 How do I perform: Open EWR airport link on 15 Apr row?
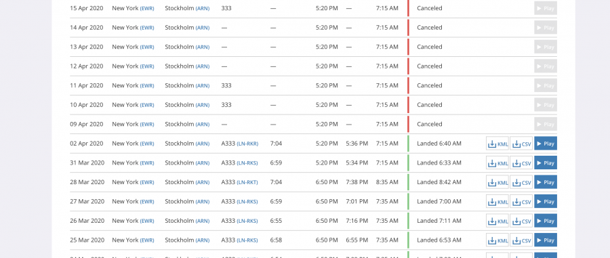pos(147,8)
